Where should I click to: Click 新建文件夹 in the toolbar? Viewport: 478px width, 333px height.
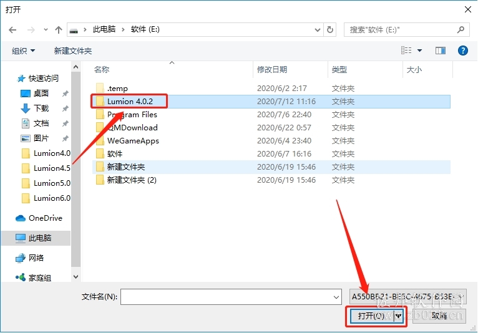click(x=73, y=51)
